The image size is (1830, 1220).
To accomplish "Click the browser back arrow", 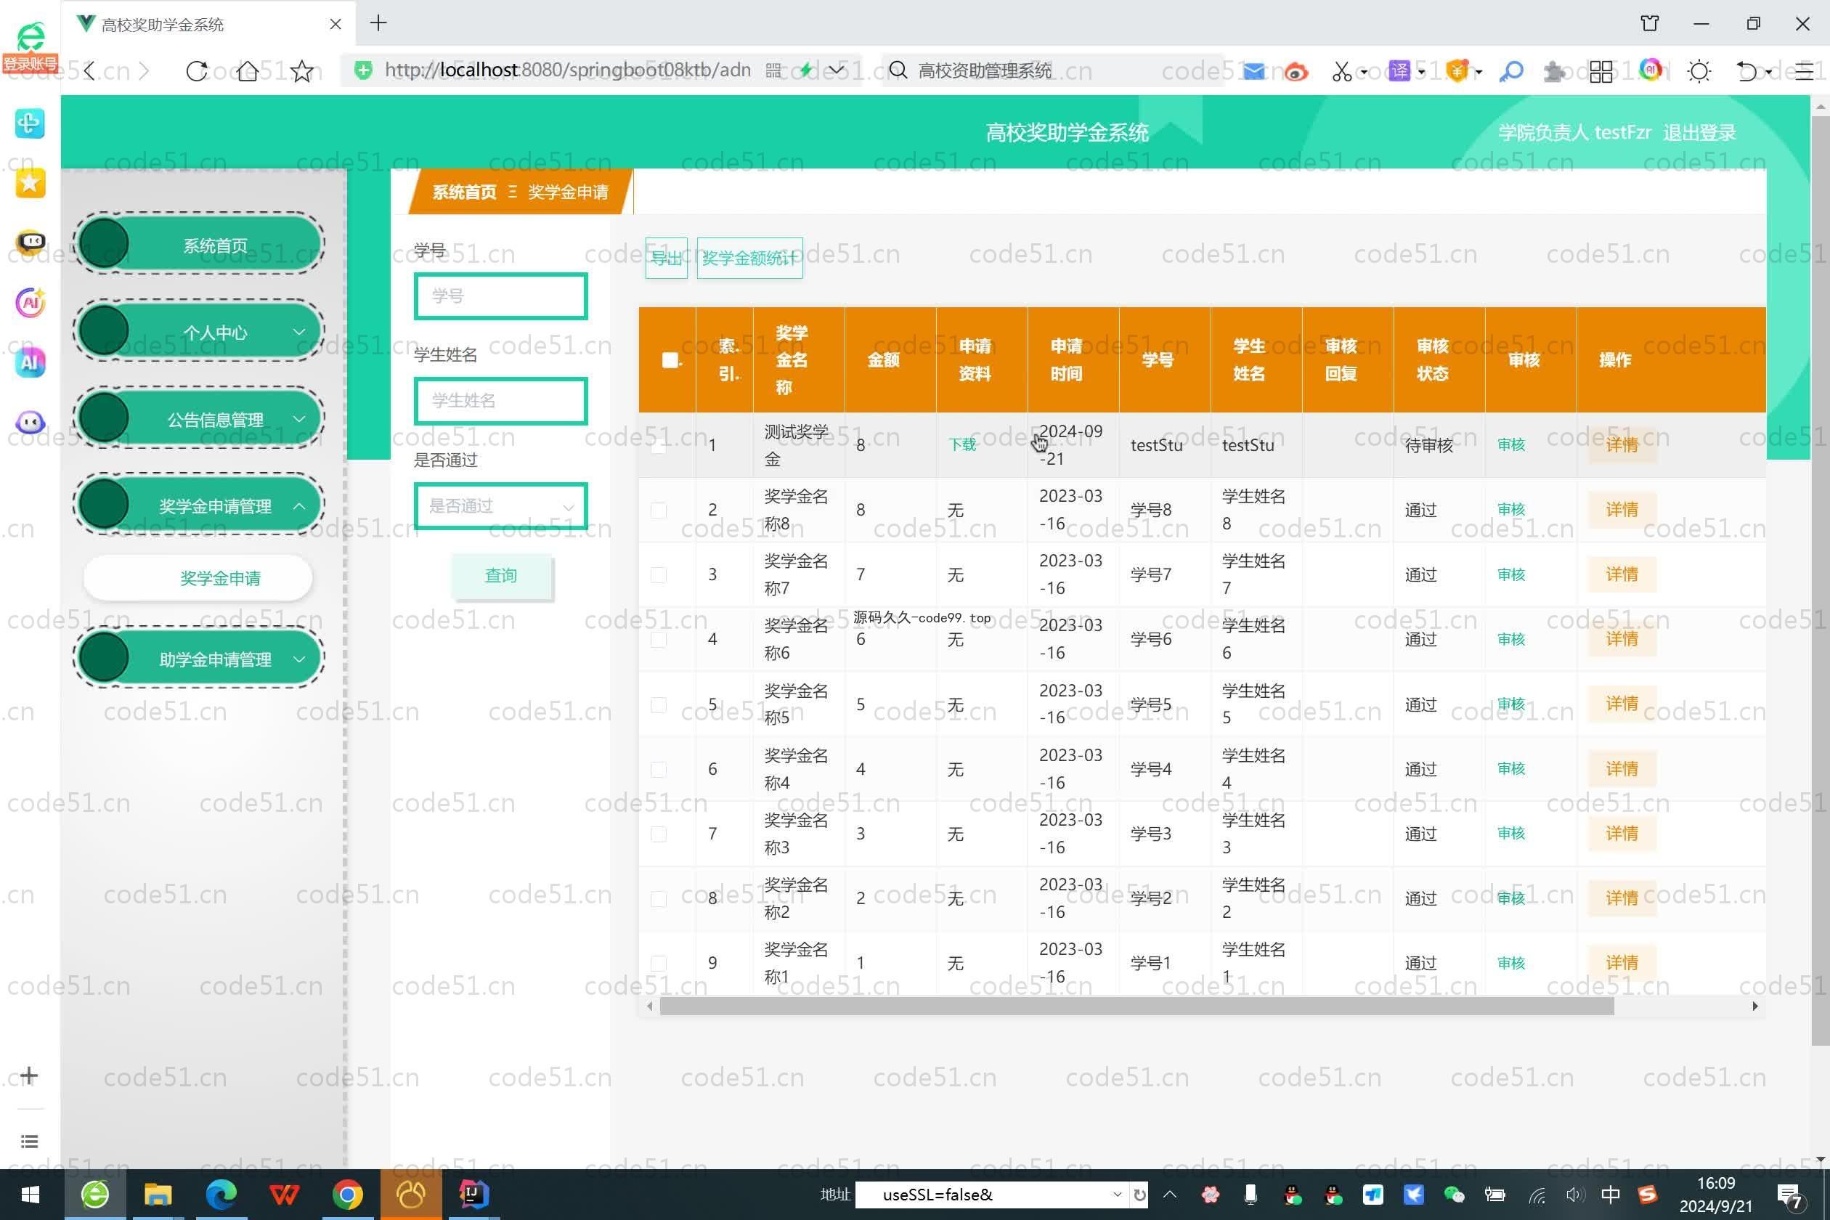I will tap(90, 71).
